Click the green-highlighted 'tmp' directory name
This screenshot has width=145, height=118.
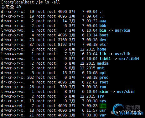tap(103, 106)
